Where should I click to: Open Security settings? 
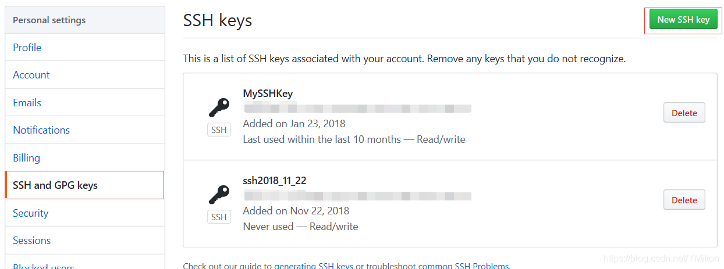(85, 213)
